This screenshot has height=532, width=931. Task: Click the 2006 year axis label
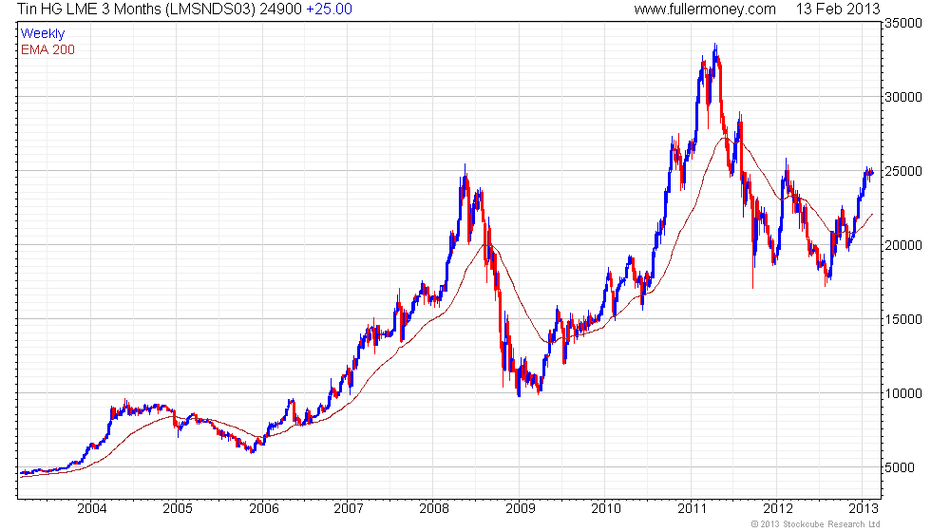264,508
